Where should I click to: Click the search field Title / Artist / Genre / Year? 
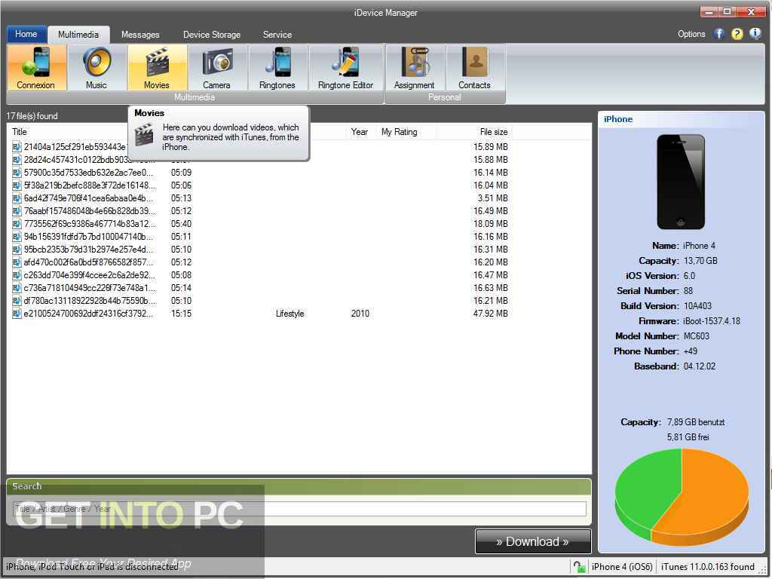[299, 509]
